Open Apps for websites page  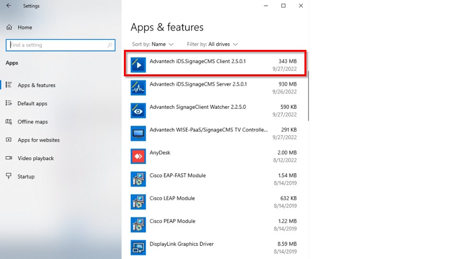coord(38,140)
